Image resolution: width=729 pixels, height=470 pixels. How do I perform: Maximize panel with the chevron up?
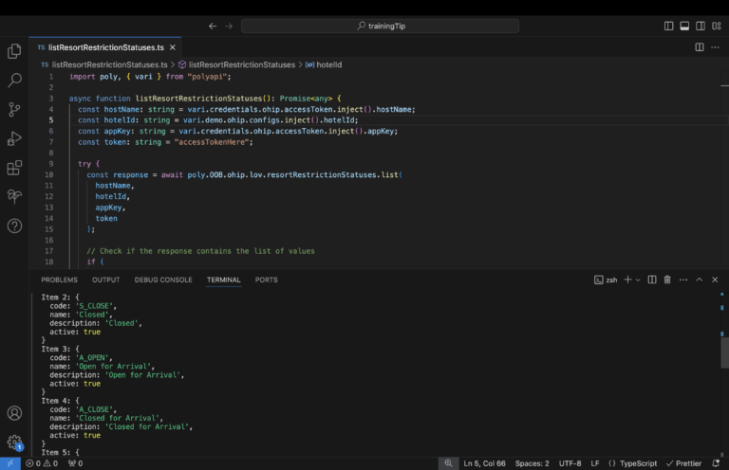click(699, 280)
